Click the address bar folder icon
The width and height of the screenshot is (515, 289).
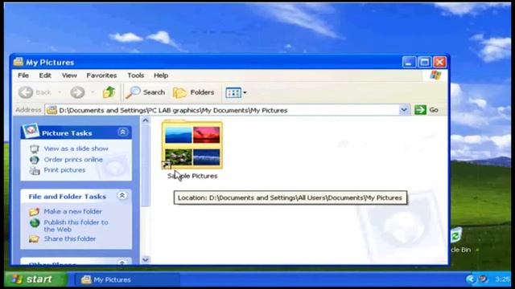pyautogui.click(x=51, y=110)
